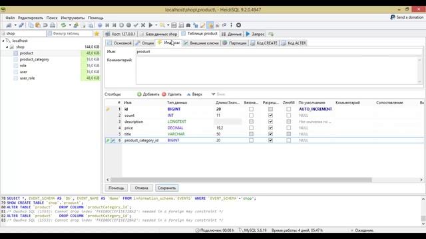Click the black stop circle X icon
Image resolution: width=426 pixels, height=239 pixels.
point(238,25)
